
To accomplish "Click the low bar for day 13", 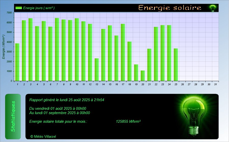I will pyautogui.click(x=97, y=69).
